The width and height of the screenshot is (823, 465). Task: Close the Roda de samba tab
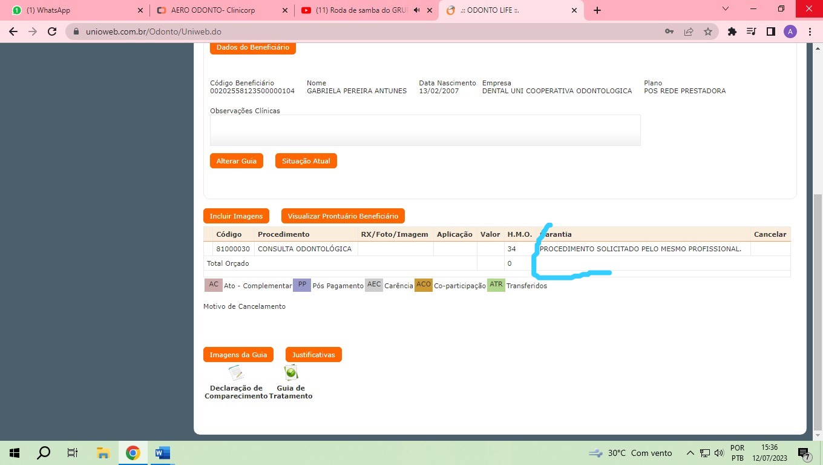click(430, 10)
